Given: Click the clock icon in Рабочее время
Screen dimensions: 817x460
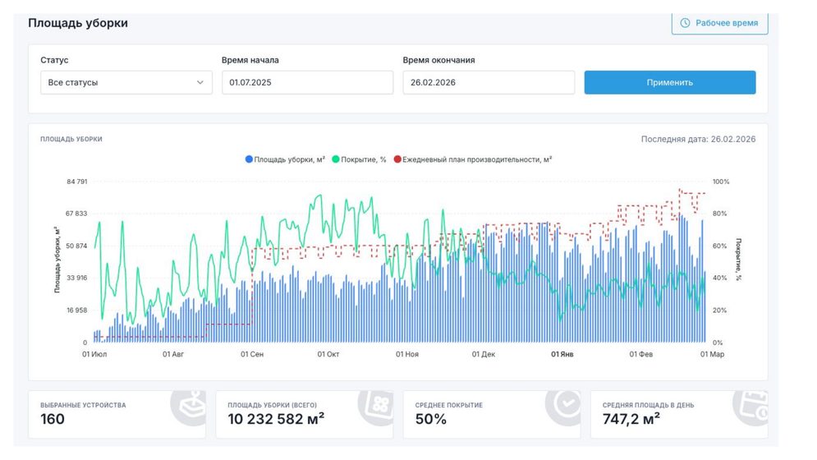Looking at the screenshot, I should point(685,23).
